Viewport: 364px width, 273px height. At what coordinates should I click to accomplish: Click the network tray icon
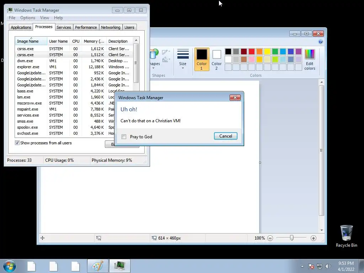pos(320,266)
